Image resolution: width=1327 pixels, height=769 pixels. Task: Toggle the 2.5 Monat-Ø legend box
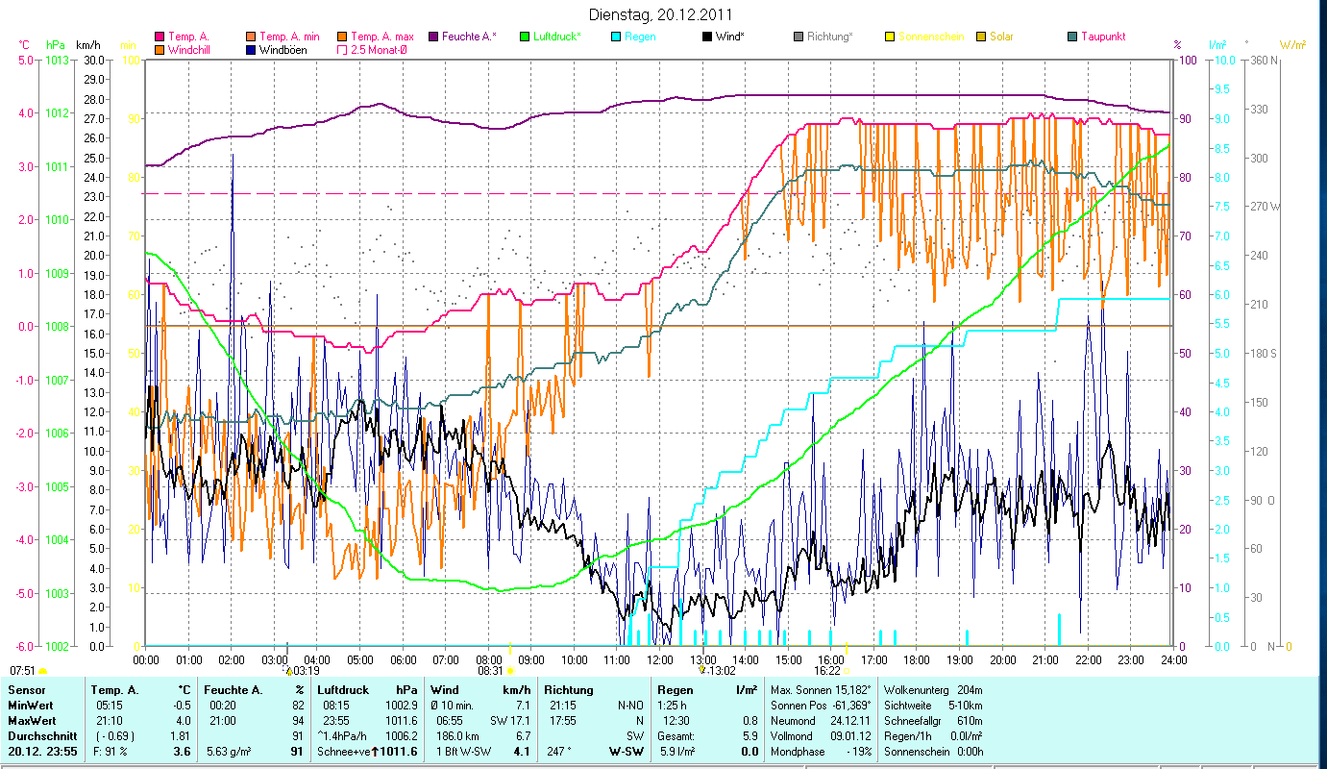tap(342, 49)
